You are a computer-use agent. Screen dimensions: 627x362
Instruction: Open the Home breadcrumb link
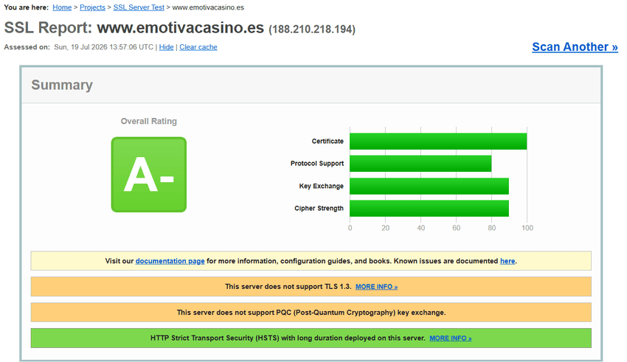(62, 7)
